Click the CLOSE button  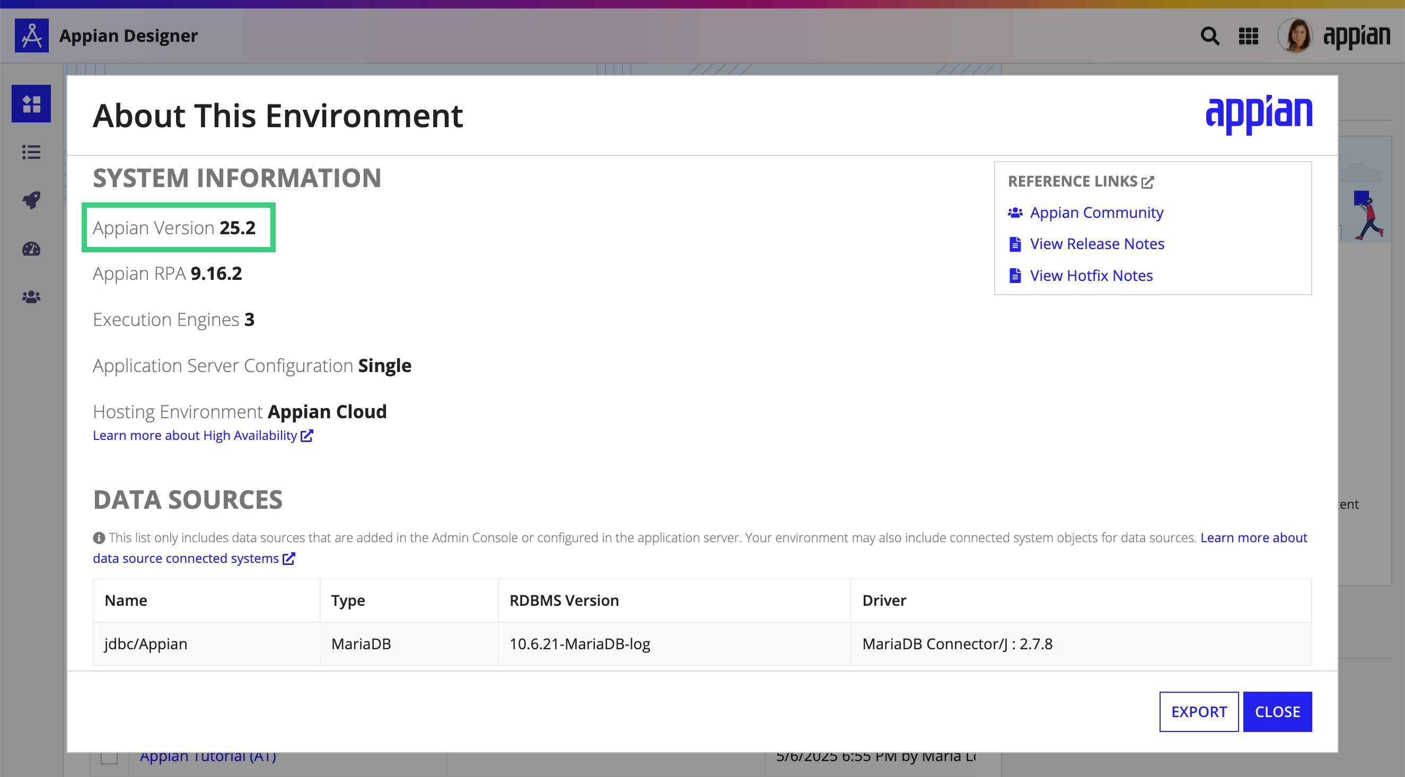[1277, 712]
